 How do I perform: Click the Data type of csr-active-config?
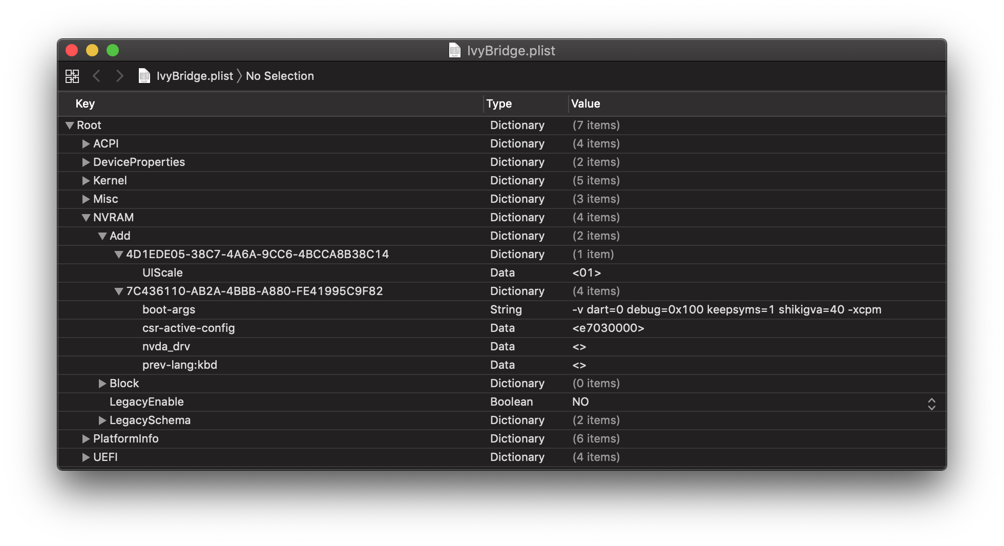tap(503, 328)
